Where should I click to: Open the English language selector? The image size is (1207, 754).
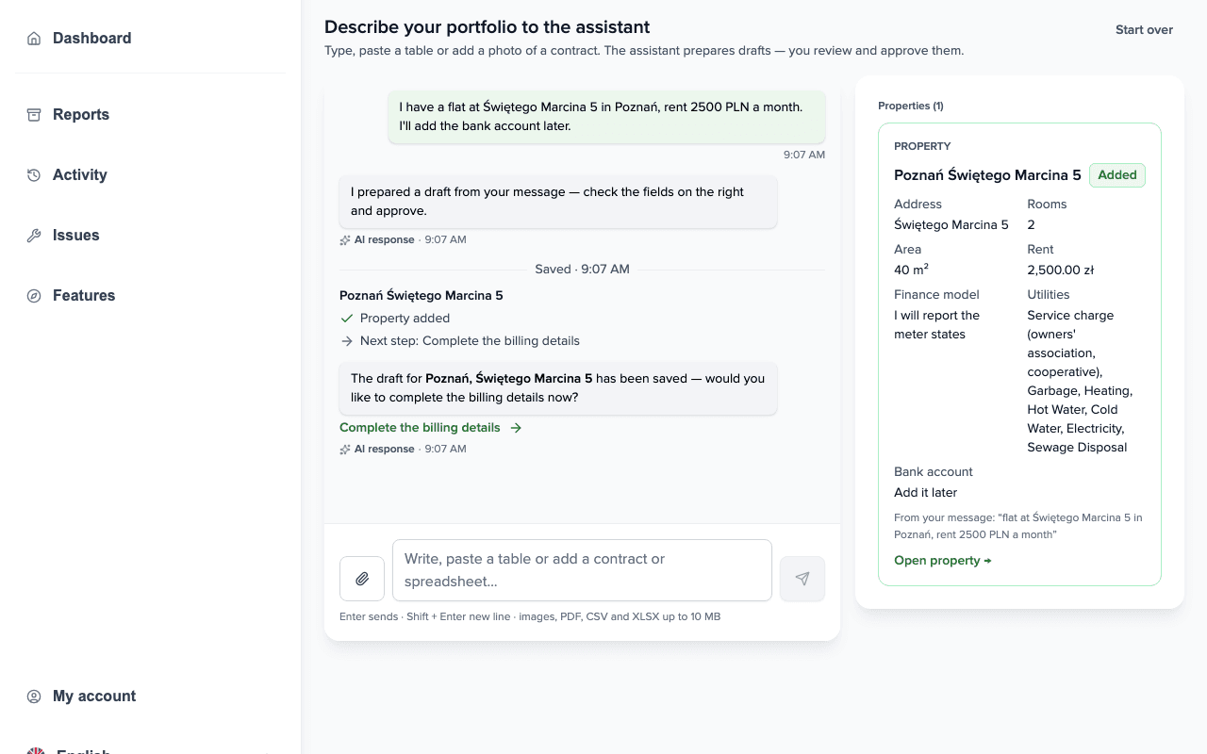click(151, 749)
